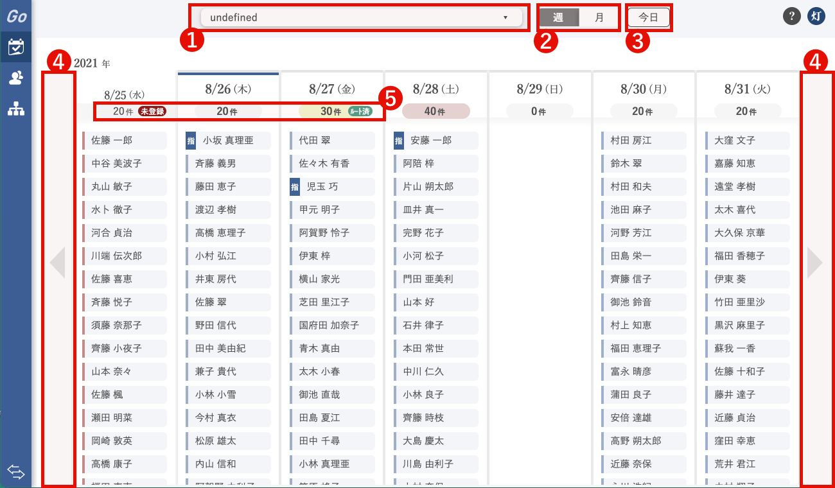Click the 今日 button
Screen dimensions: 835x488
(x=649, y=17)
